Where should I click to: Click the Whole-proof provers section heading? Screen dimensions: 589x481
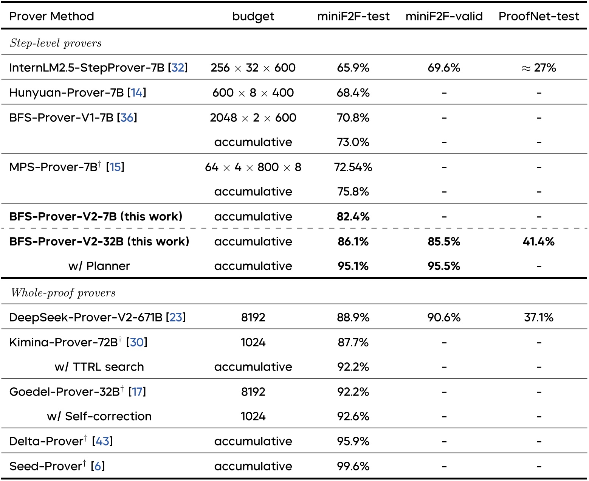click(x=63, y=293)
